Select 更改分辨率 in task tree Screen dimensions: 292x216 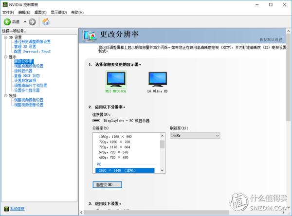(x=24, y=61)
